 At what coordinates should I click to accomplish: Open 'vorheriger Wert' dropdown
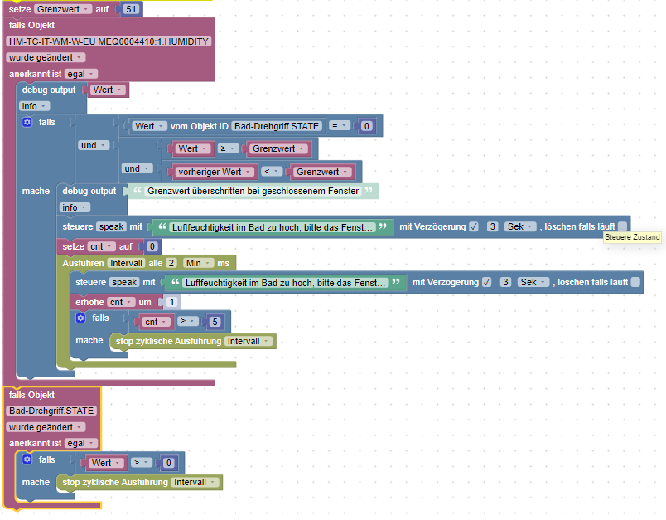[215, 172]
